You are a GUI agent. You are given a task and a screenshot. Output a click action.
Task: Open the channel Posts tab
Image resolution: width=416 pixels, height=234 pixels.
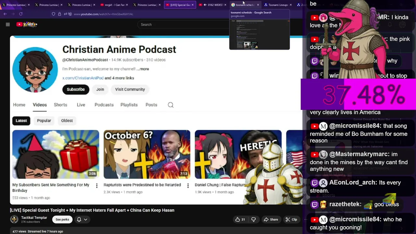(x=151, y=105)
